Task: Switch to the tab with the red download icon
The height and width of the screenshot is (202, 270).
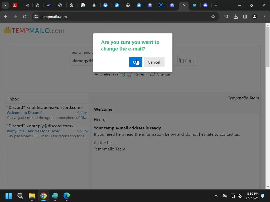Action: pyautogui.click(x=15, y=5)
